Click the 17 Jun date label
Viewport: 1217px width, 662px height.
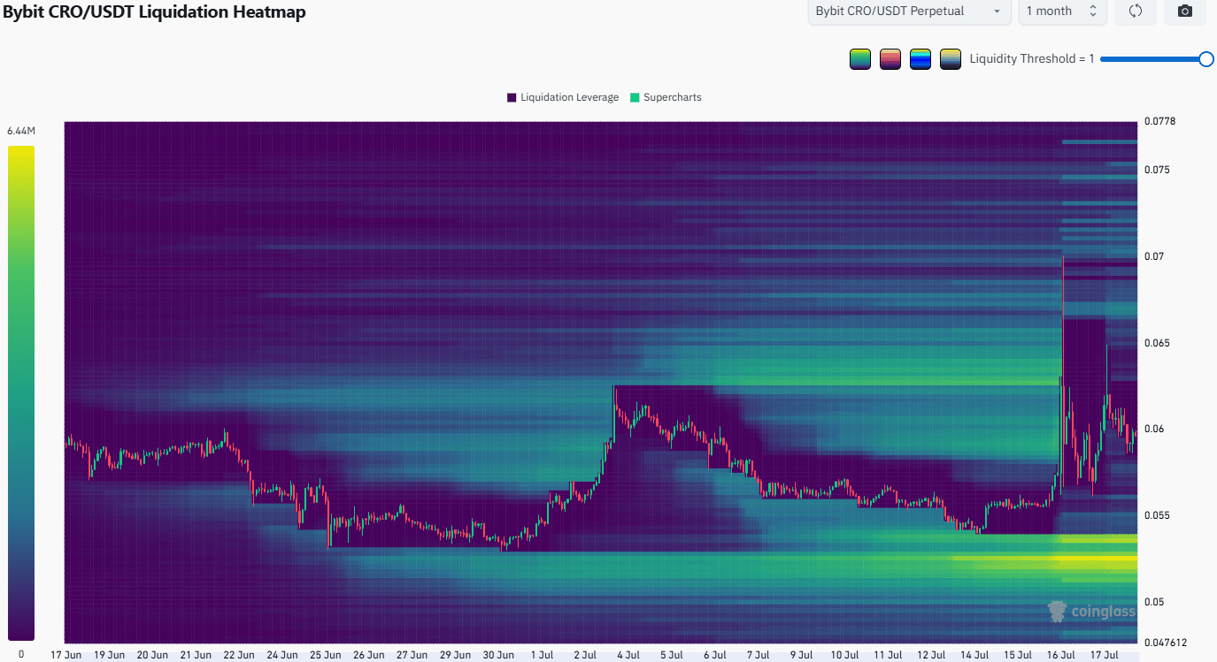click(65, 655)
